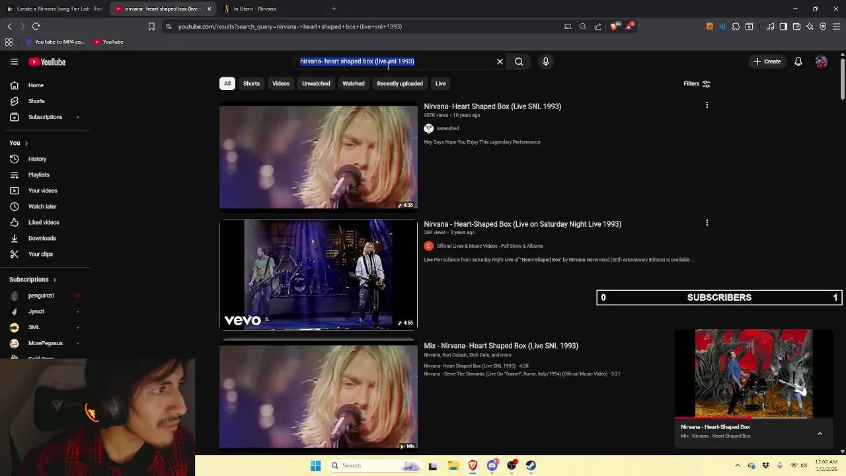Select the Shorts filter chip
The height and width of the screenshot is (476, 846).
(251, 84)
